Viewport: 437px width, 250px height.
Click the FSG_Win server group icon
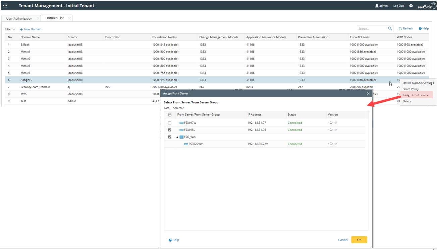(x=181, y=137)
